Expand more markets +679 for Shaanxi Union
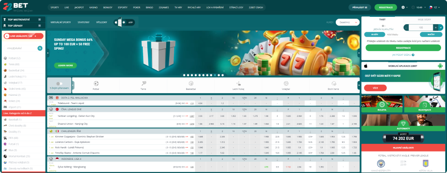The image size is (447, 173). (x=192, y=124)
